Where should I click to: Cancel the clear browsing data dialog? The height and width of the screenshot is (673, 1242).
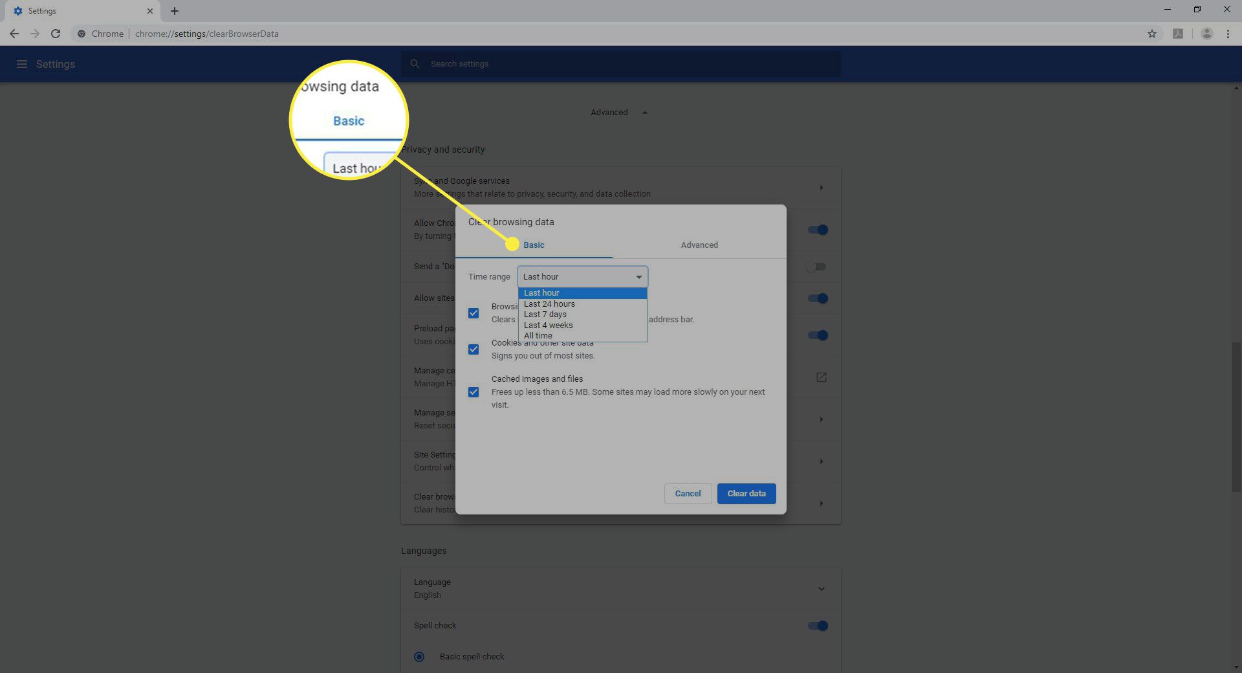pyautogui.click(x=688, y=494)
